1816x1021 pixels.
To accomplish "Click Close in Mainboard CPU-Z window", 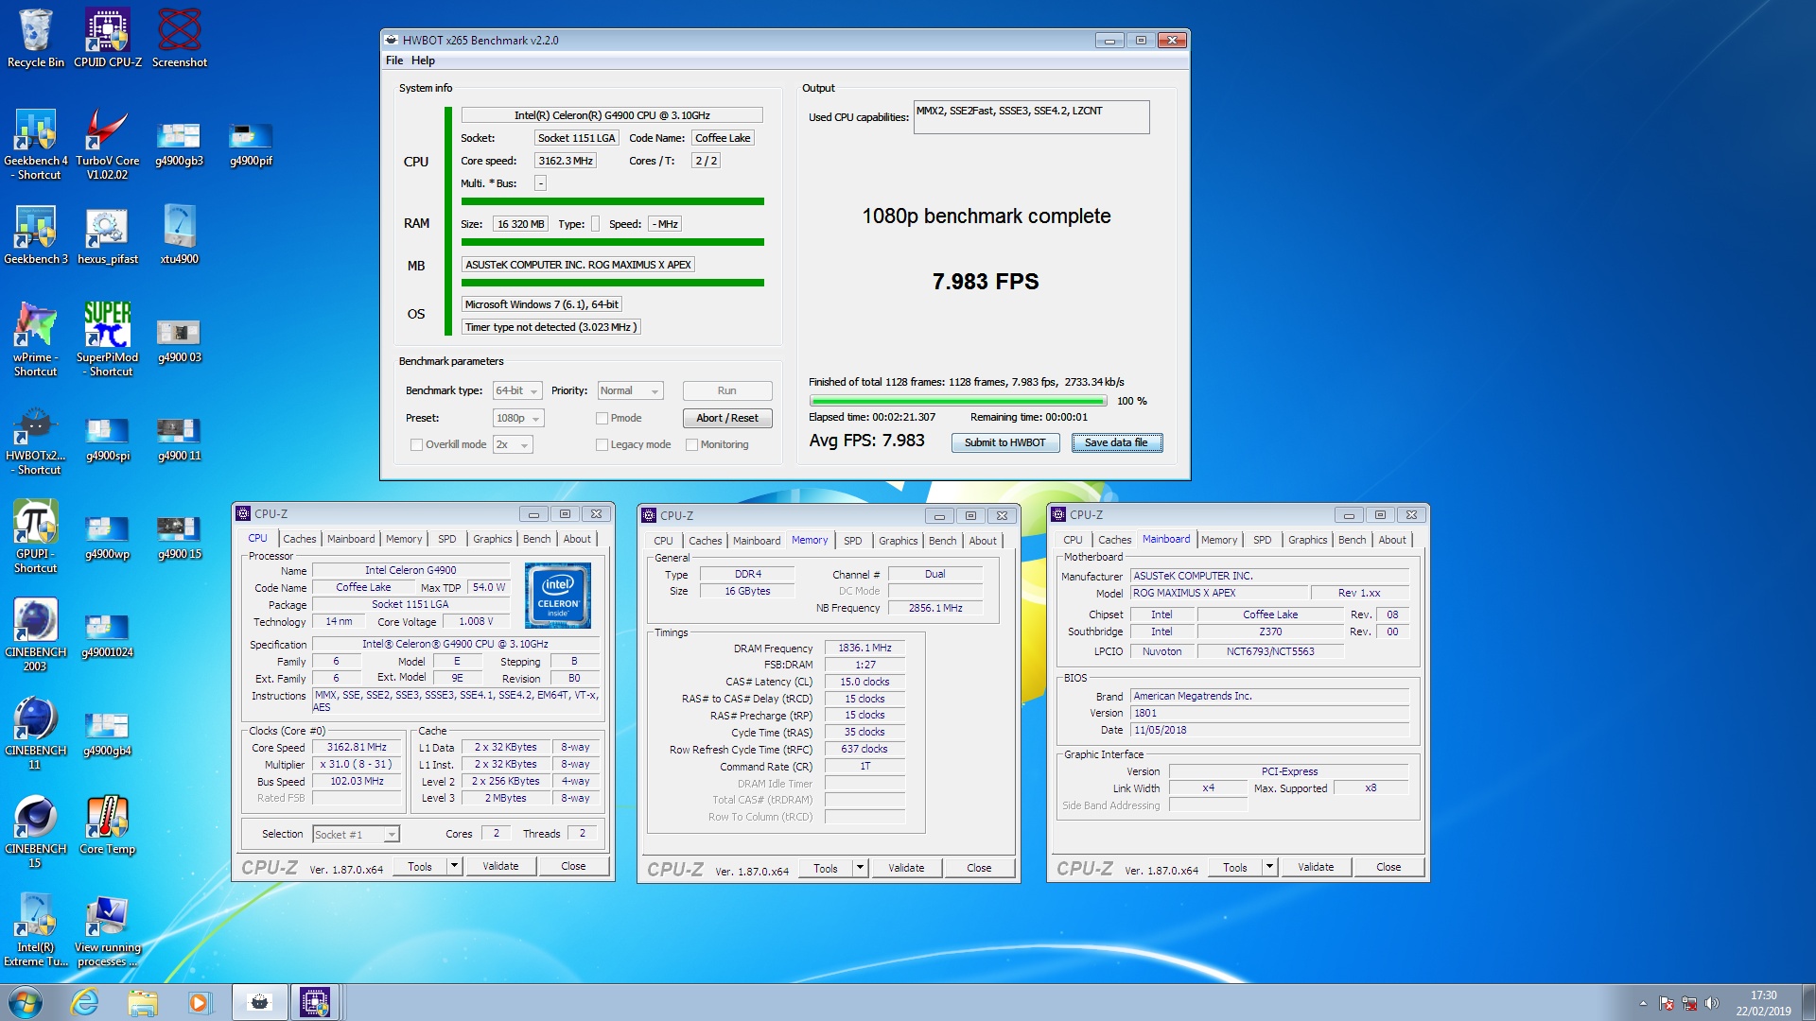I will (x=1388, y=867).
